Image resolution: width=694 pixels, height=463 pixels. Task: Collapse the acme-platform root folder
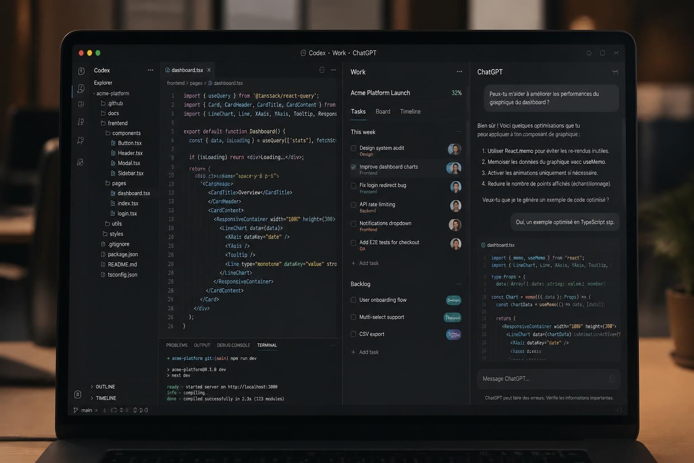click(x=111, y=94)
